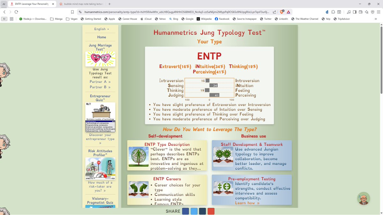
Task: Reload the page with the refresh icon
Action: pos(16,12)
